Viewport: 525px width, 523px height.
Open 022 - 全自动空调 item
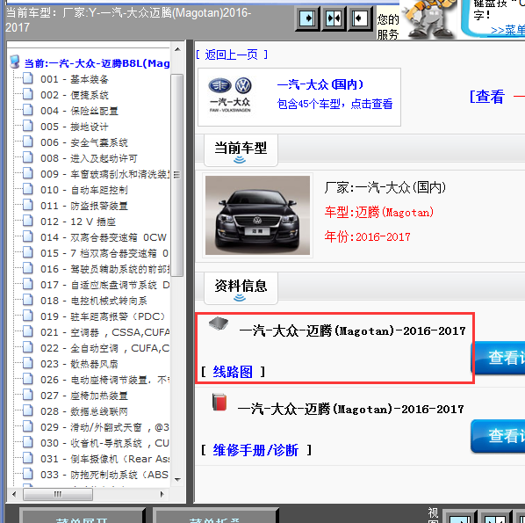pyautogui.click(x=105, y=348)
